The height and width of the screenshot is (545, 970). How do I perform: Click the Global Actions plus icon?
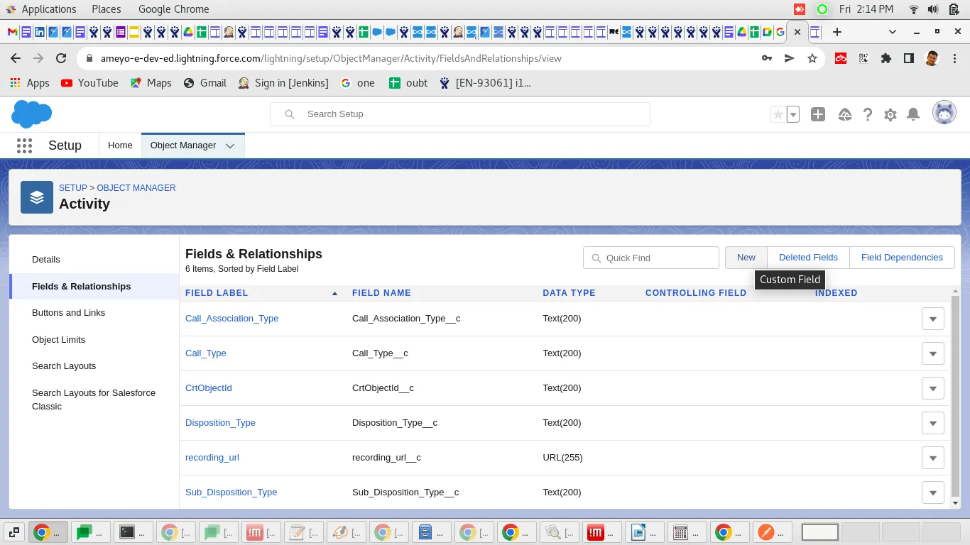818,114
